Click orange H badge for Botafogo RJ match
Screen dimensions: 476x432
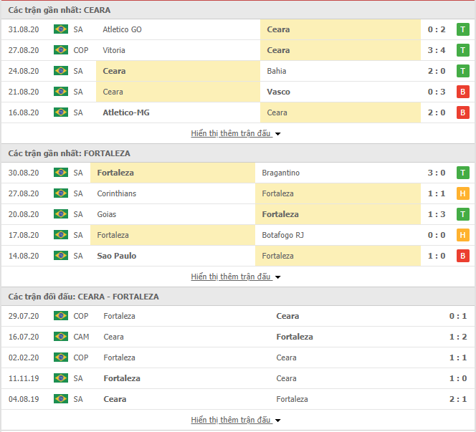tap(462, 235)
